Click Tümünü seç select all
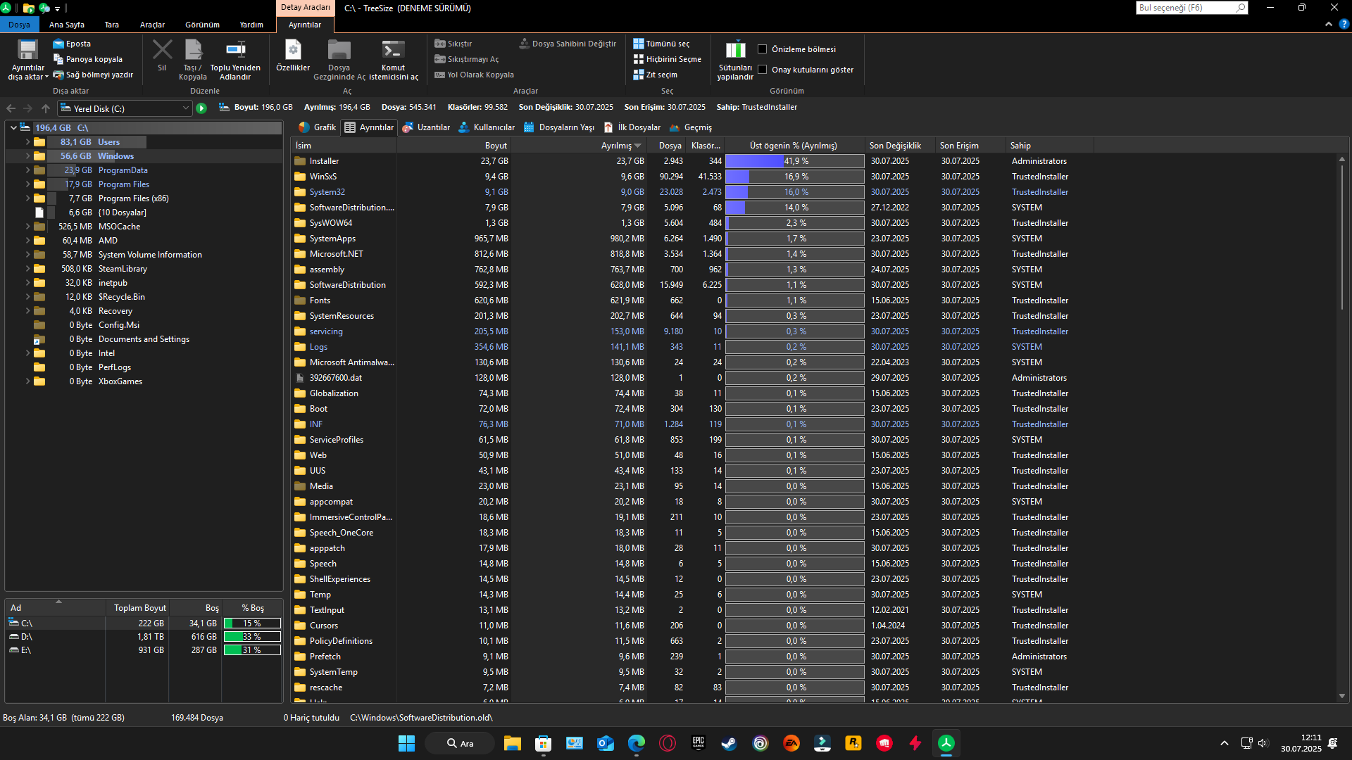The height and width of the screenshot is (760, 1352). click(x=661, y=44)
